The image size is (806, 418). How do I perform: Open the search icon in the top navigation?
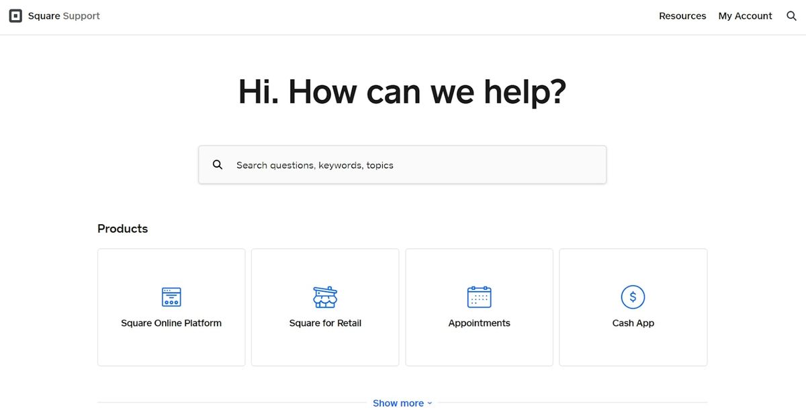791,15
